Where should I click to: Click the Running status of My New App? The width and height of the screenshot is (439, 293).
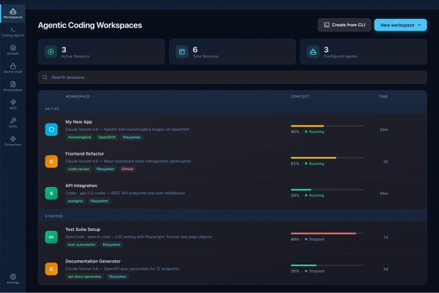tap(314, 132)
